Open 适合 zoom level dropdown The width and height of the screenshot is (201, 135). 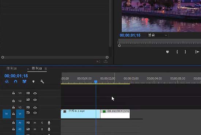tap(158, 35)
